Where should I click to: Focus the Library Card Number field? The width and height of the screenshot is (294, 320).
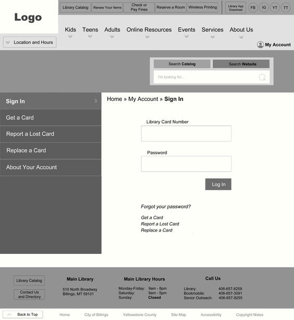pyautogui.click(x=186, y=134)
